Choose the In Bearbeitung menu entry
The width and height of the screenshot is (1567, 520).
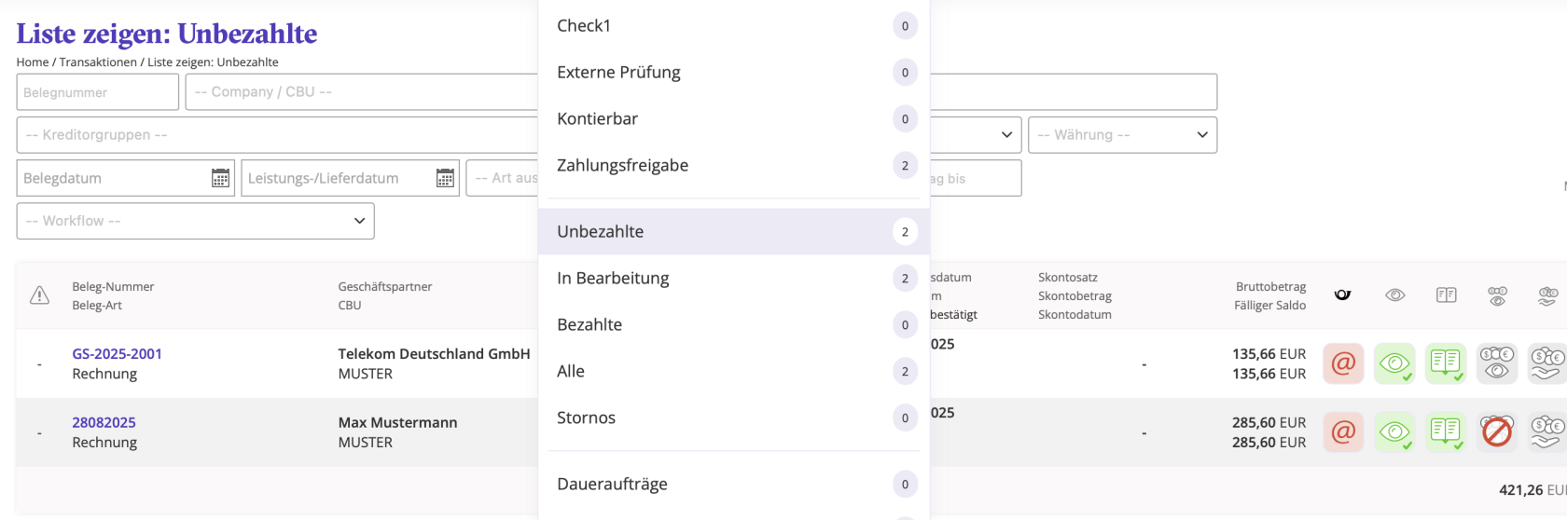613,279
